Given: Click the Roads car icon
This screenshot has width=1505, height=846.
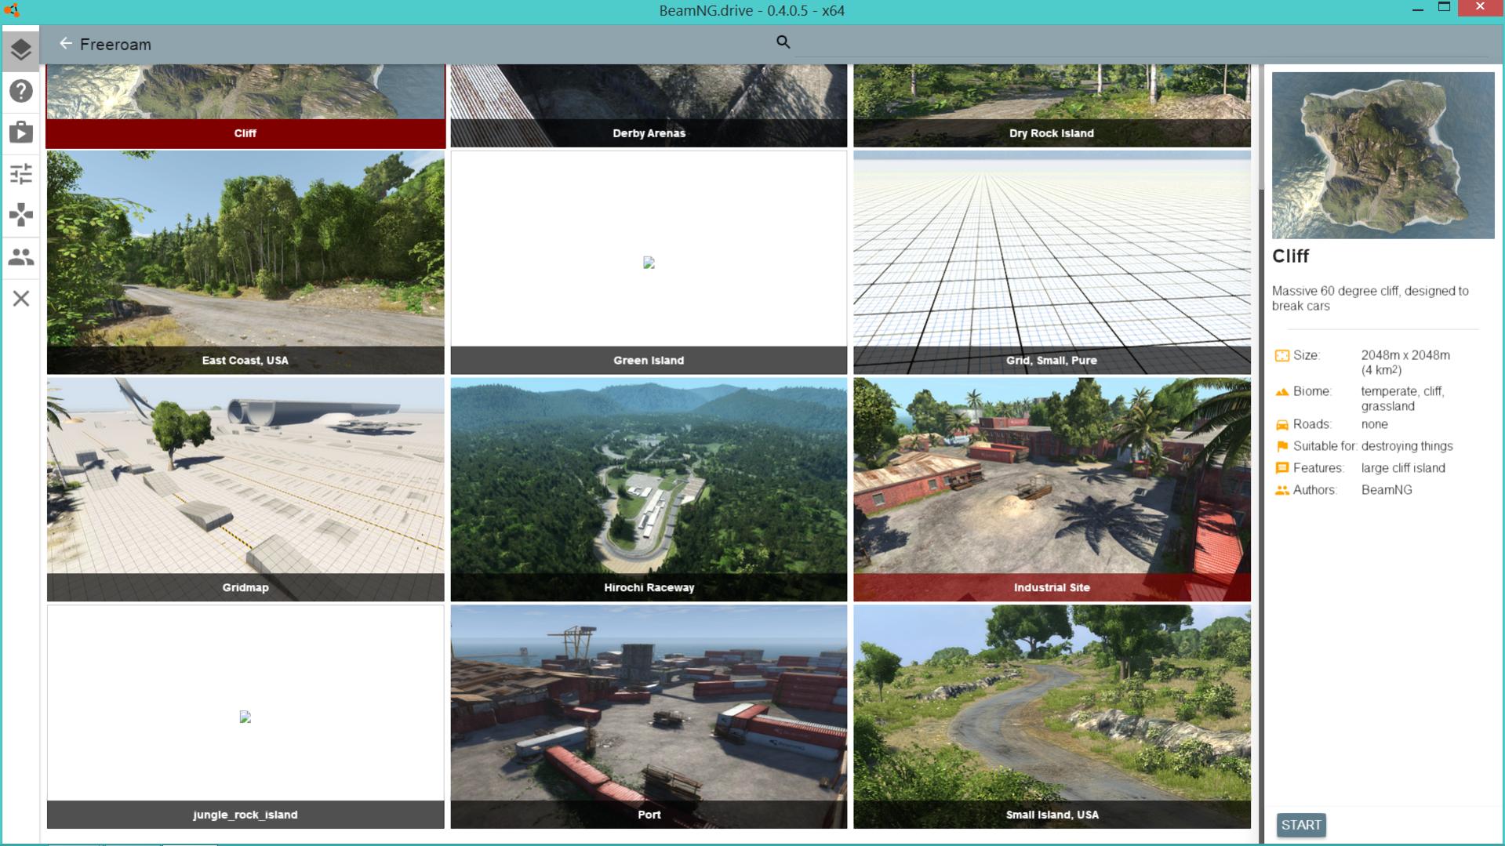Looking at the screenshot, I should pos(1281,425).
